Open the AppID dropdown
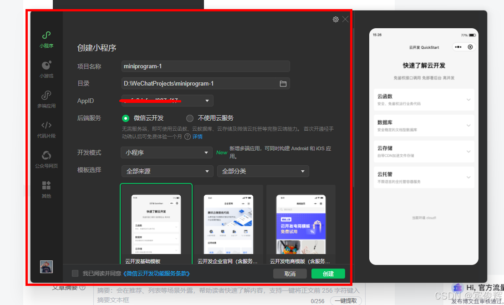The height and width of the screenshot is (305, 504). tap(167, 101)
